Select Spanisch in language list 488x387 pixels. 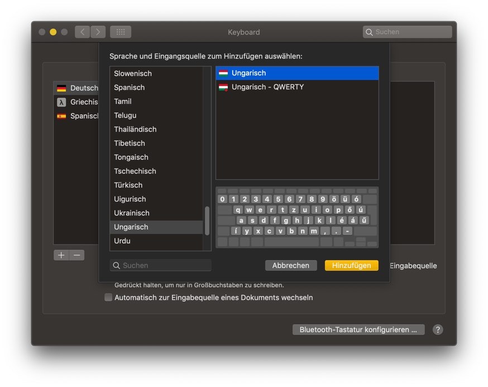pyautogui.click(x=156, y=88)
